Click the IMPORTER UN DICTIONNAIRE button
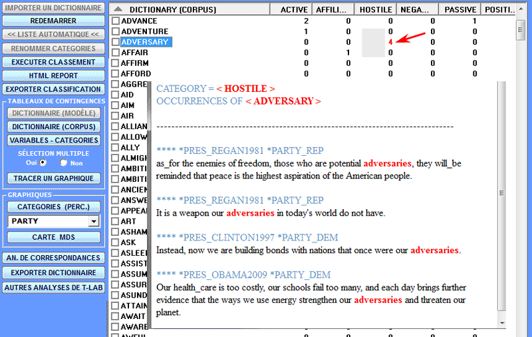This screenshot has width=532, height=337. point(53,8)
